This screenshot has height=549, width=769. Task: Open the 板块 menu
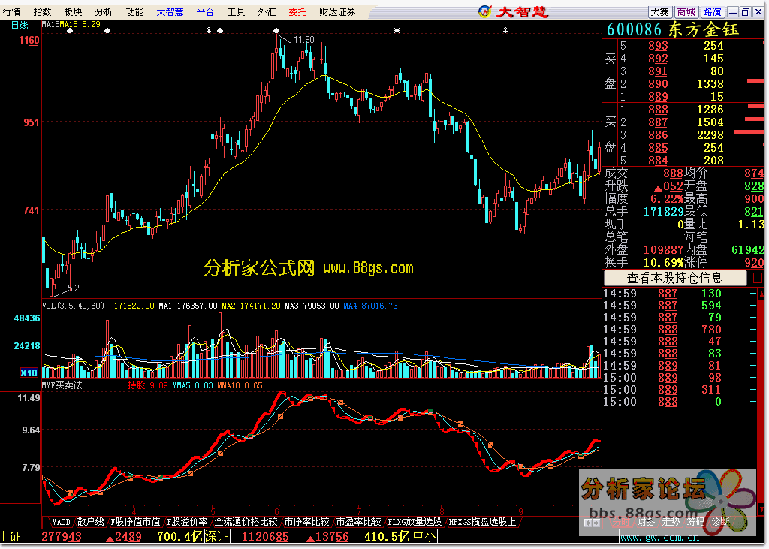[73, 12]
